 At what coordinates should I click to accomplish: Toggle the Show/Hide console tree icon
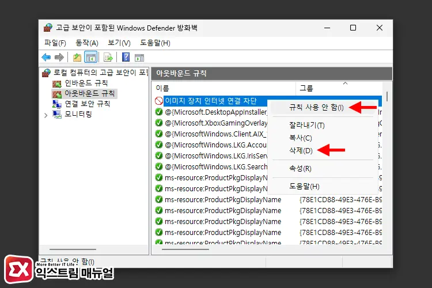click(91, 58)
